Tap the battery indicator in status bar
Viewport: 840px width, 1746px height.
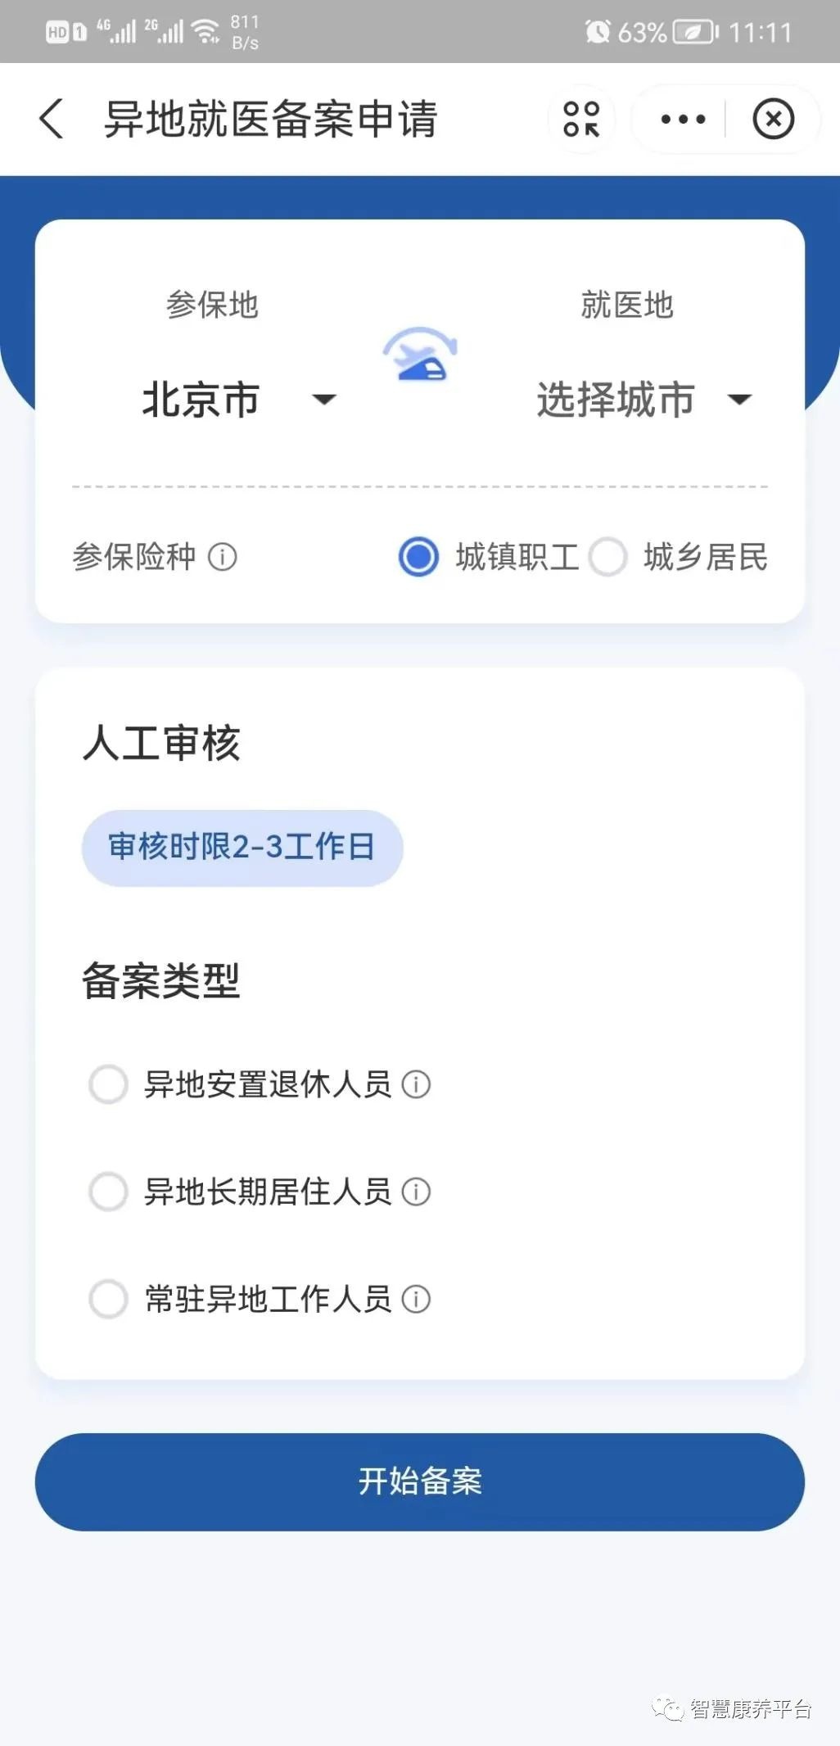pos(694,32)
